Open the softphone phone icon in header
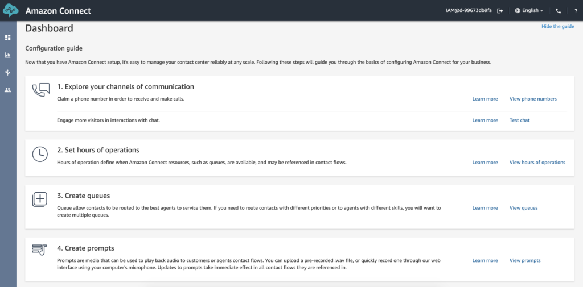 click(x=558, y=11)
